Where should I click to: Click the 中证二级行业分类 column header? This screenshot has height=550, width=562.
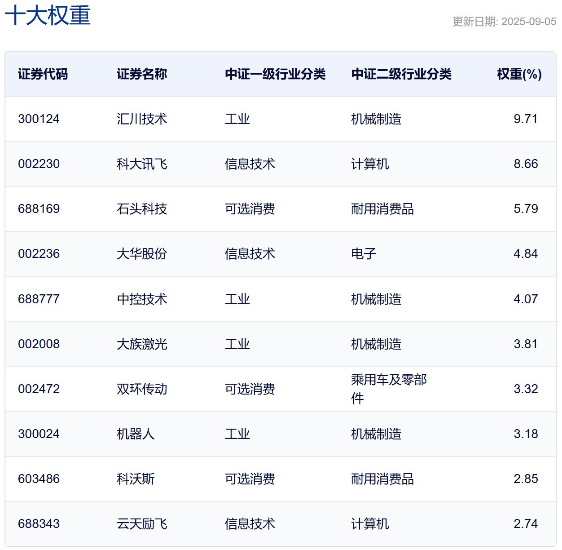[401, 74]
